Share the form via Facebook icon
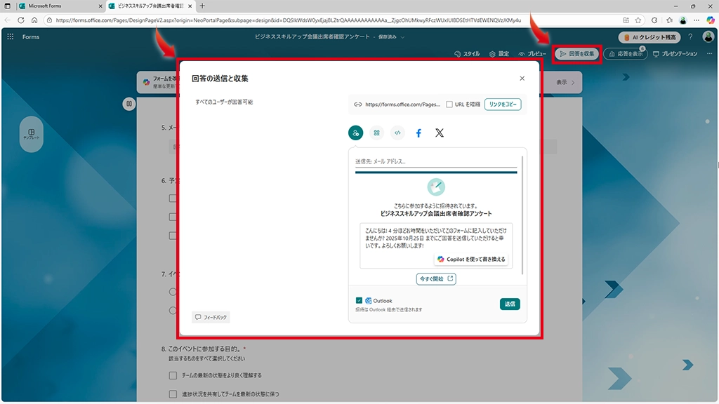The height and width of the screenshot is (404, 719). [418, 133]
